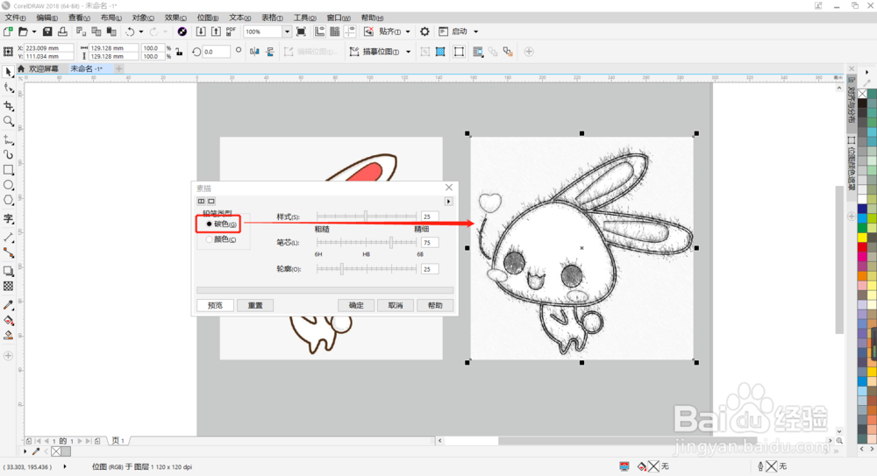Expand the 素描 dialog flyout arrow

pos(448,202)
